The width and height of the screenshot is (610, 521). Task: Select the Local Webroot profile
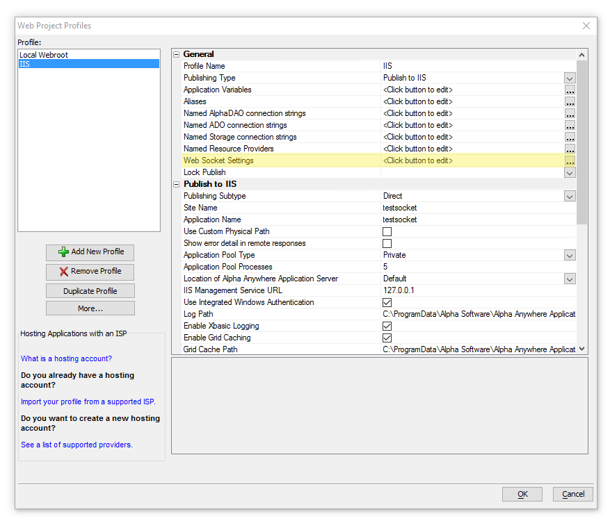coord(89,55)
